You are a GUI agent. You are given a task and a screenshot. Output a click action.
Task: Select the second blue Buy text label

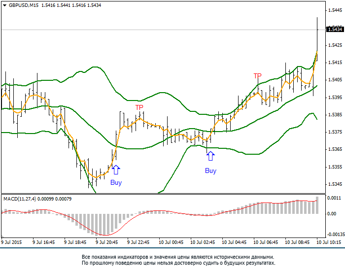tap(210, 170)
